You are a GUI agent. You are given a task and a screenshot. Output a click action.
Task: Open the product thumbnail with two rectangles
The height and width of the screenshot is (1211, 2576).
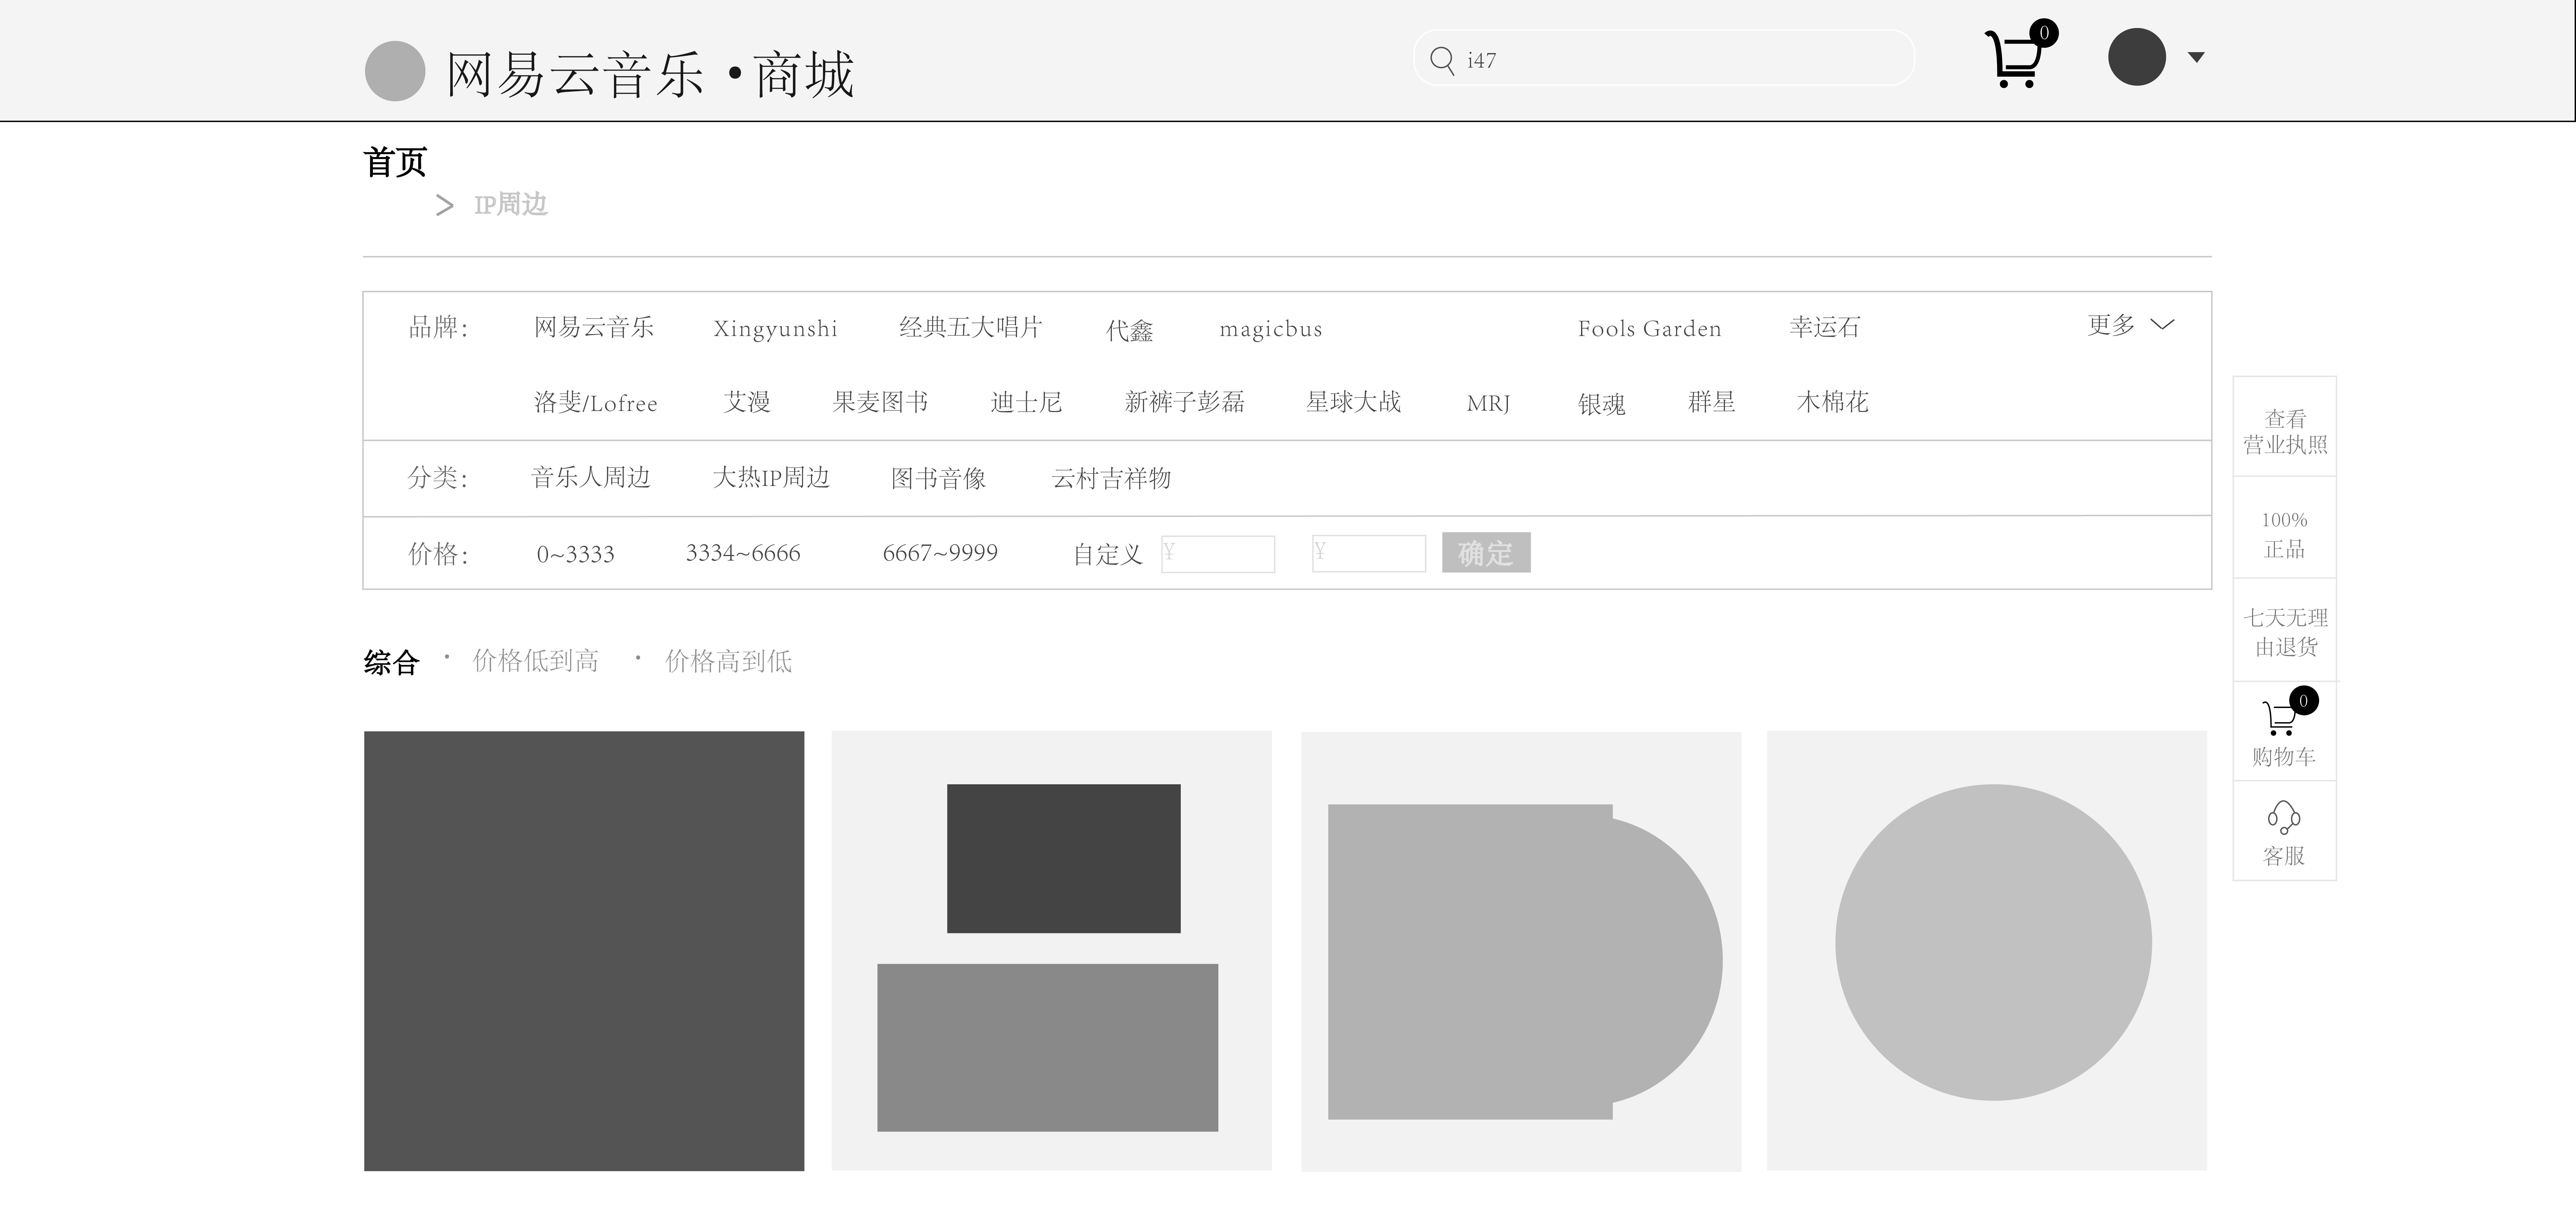tap(1052, 950)
